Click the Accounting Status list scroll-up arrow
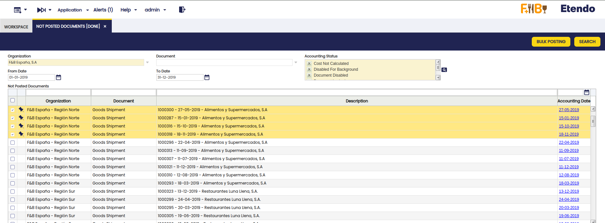Image resolution: width=605 pixels, height=223 pixels. click(438, 62)
